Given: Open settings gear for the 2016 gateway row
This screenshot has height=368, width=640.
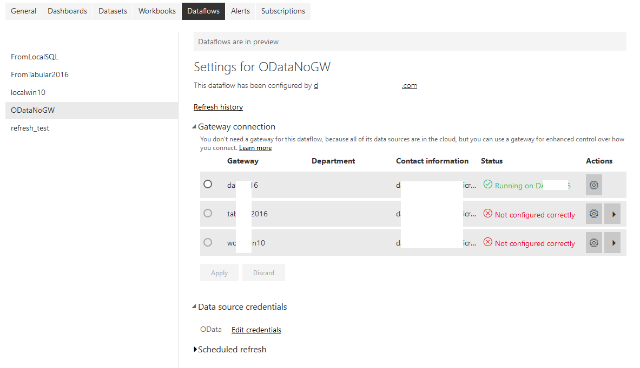Looking at the screenshot, I should pyautogui.click(x=594, y=214).
